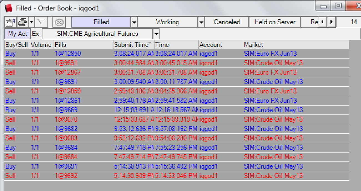The width and height of the screenshot is (361, 191).
Task: Toggle the My Act filter button
Action: [x=17, y=34]
